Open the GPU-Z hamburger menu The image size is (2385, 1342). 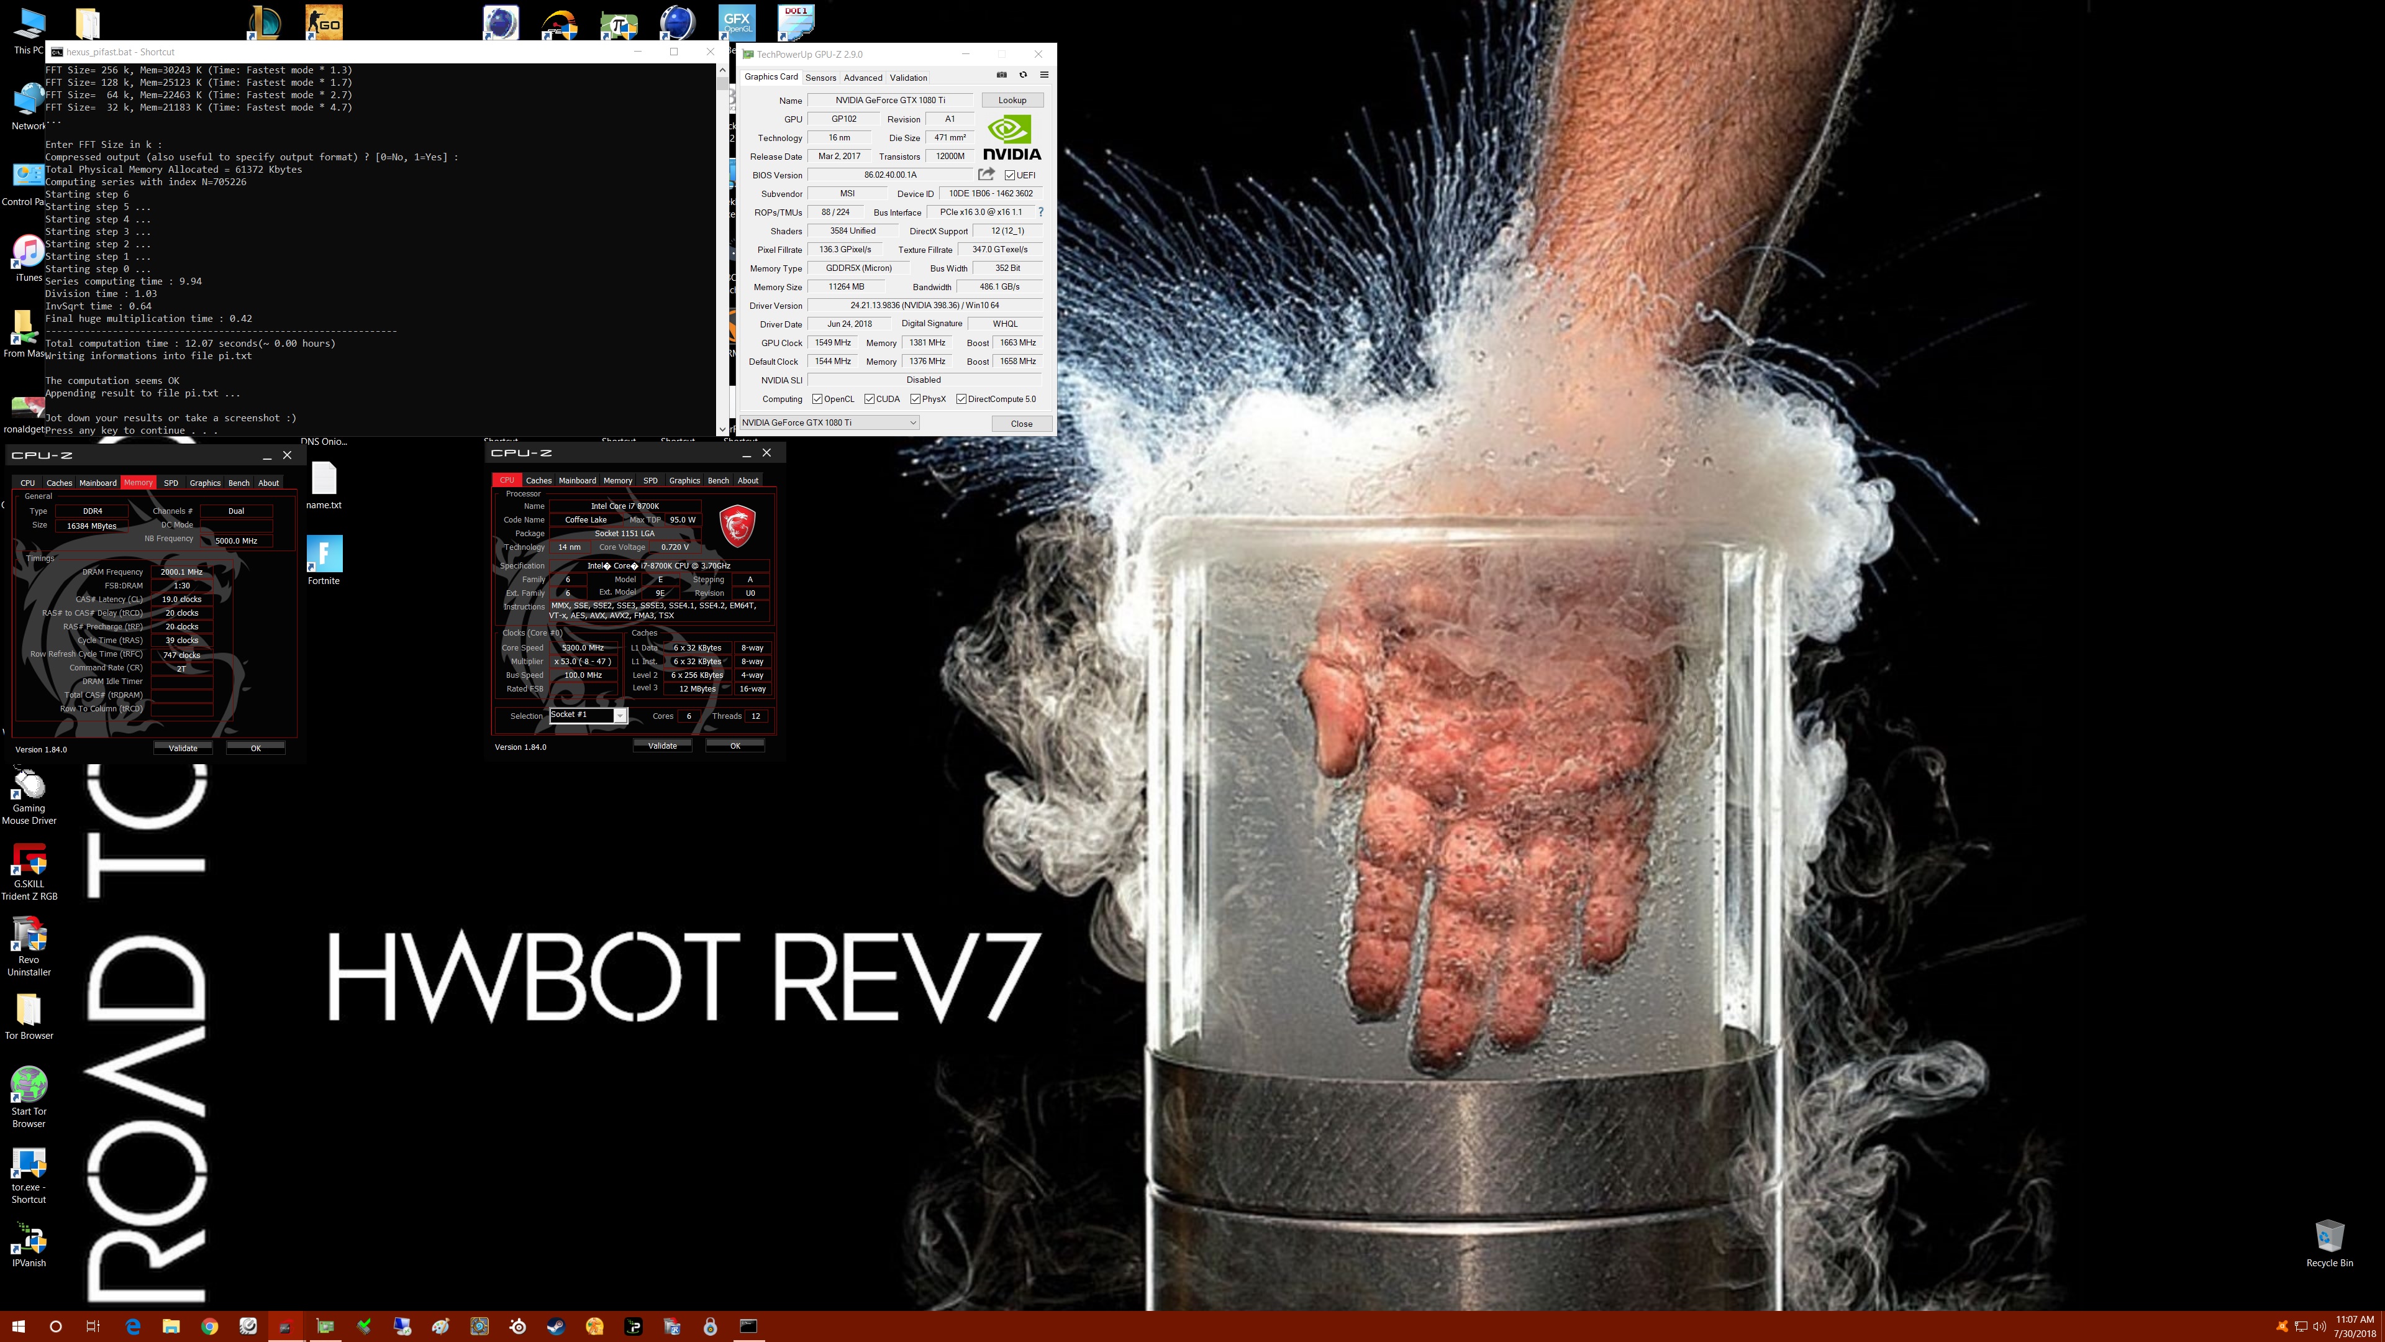click(x=1044, y=75)
